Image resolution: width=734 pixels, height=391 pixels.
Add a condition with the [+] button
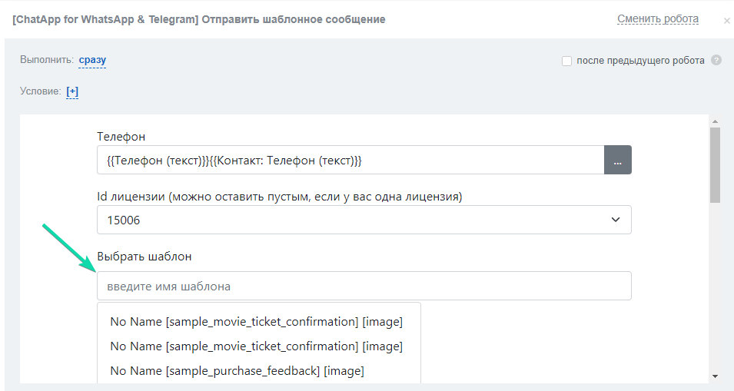[72, 91]
